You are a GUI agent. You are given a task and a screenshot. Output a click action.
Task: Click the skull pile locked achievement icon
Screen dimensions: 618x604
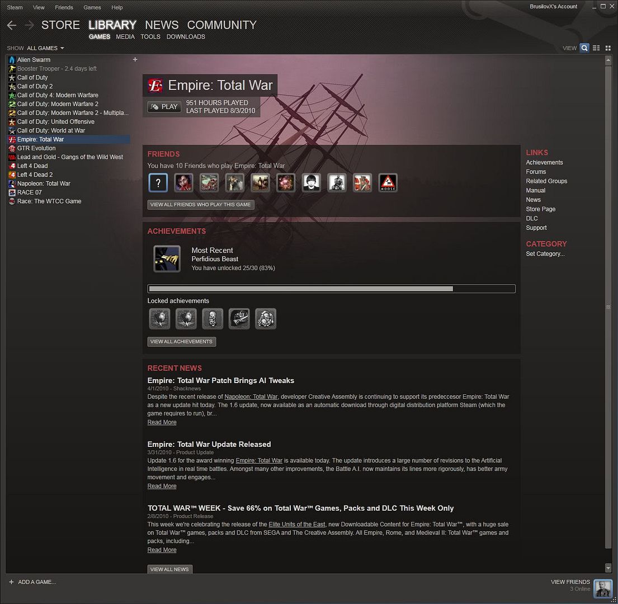coord(266,319)
